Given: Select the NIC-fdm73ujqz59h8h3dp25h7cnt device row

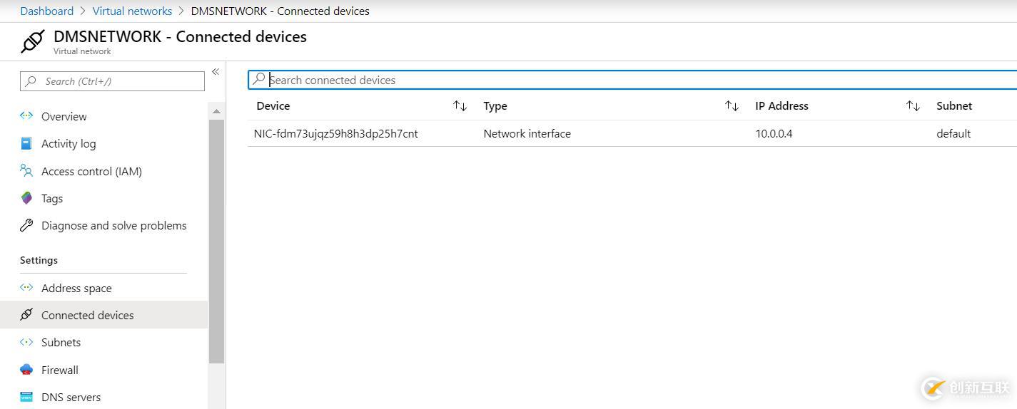Looking at the screenshot, I should click(336, 133).
